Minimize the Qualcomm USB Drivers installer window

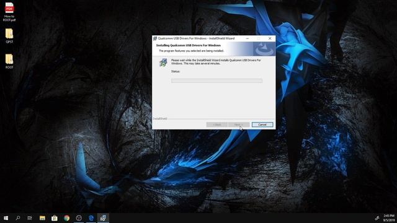pyautogui.click(x=248, y=38)
